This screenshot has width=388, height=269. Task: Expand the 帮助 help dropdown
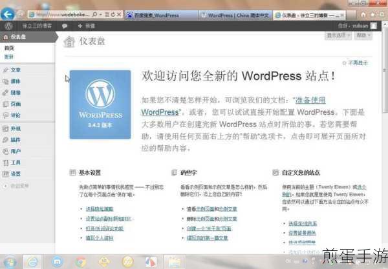tap(363, 35)
